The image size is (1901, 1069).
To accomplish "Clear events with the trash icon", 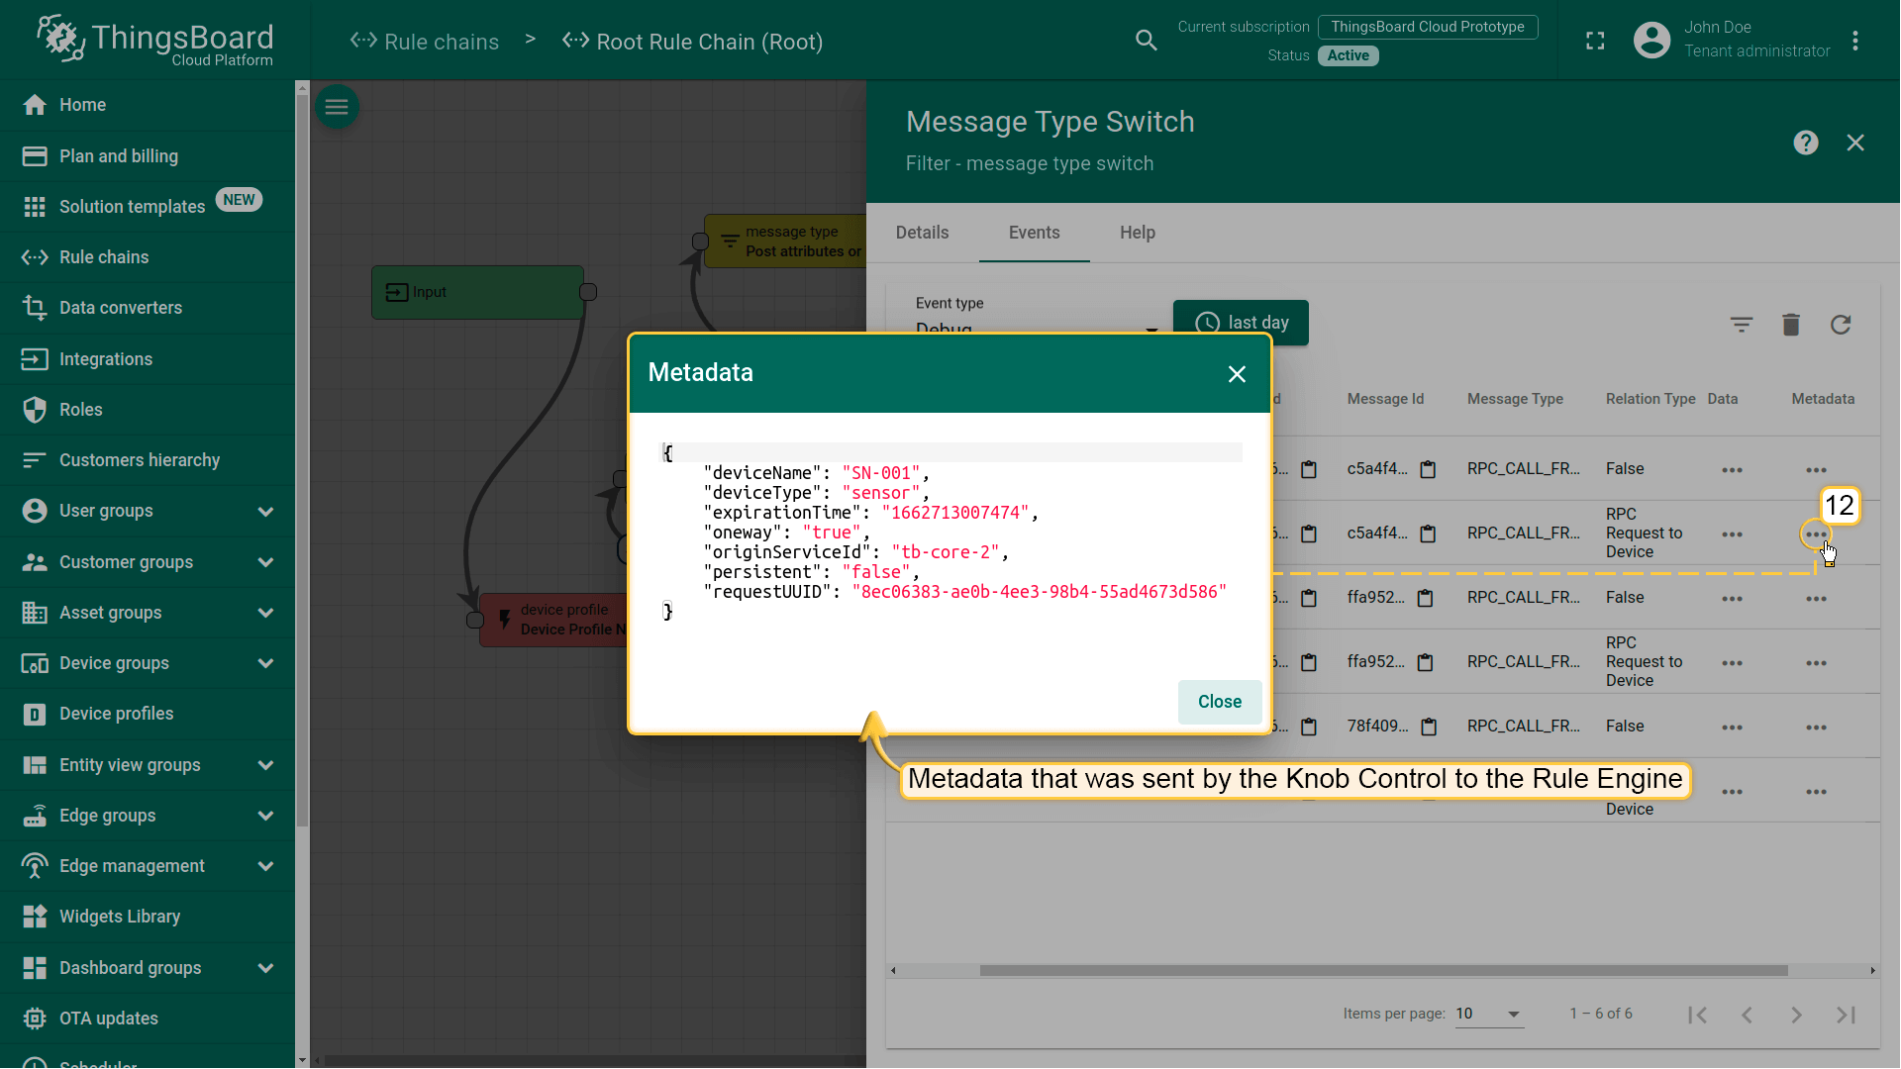I will (x=1790, y=325).
